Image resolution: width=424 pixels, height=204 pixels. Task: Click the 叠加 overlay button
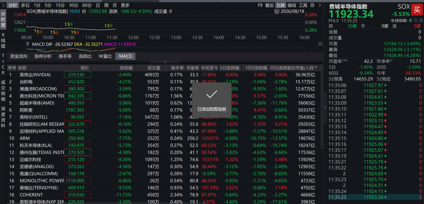(269, 5)
